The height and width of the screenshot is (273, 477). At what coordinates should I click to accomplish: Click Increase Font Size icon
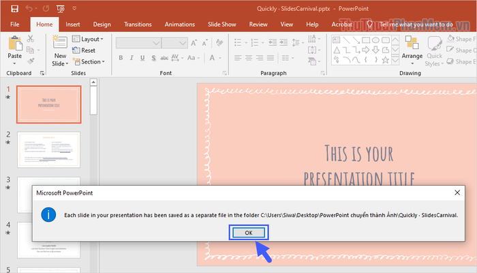click(194, 43)
